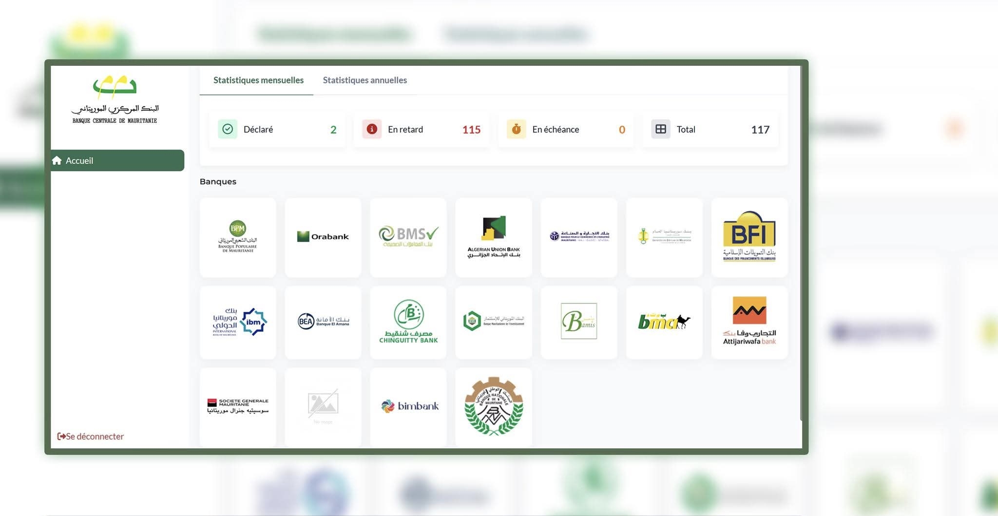Click the home icon beside Accueil
The width and height of the screenshot is (998, 516).
57,161
